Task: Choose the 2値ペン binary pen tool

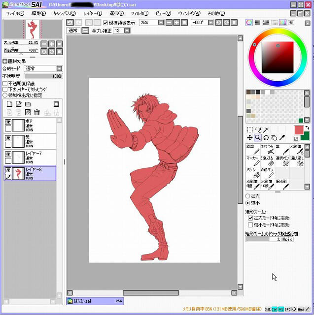Action: pos(268,173)
